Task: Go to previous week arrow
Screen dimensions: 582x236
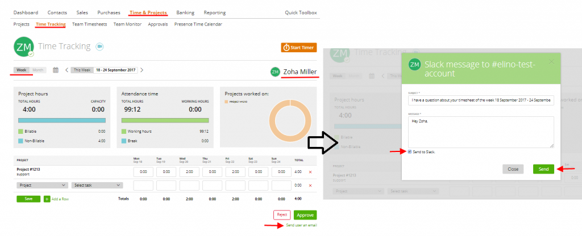Action: click(x=67, y=70)
